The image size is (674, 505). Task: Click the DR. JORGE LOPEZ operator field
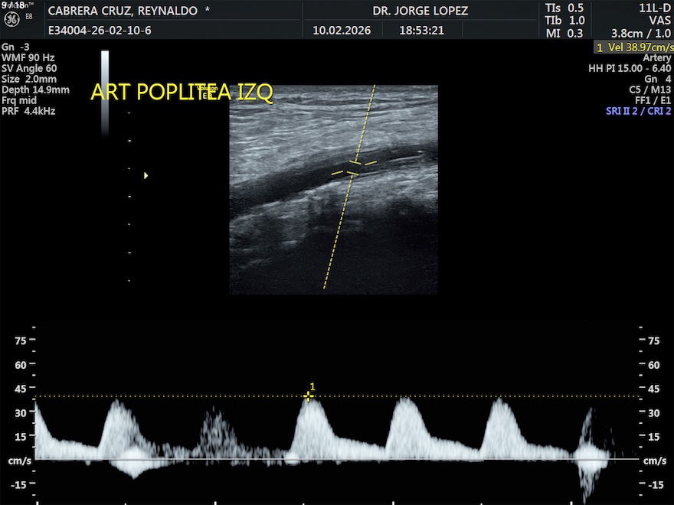pyautogui.click(x=420, y=11)
